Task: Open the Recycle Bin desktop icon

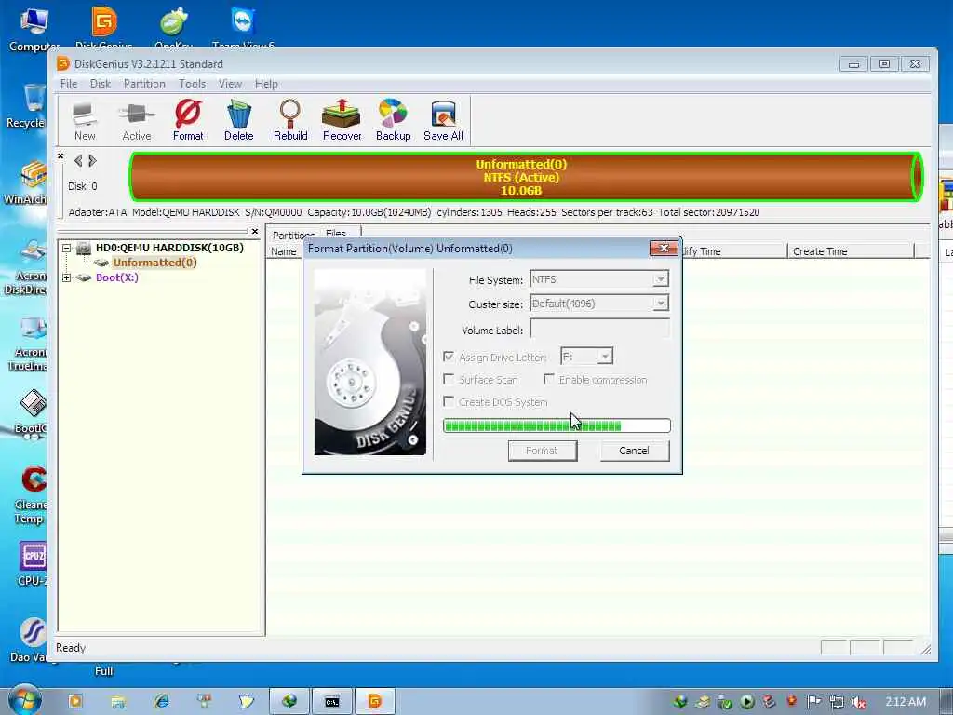Action: point(25,106)
